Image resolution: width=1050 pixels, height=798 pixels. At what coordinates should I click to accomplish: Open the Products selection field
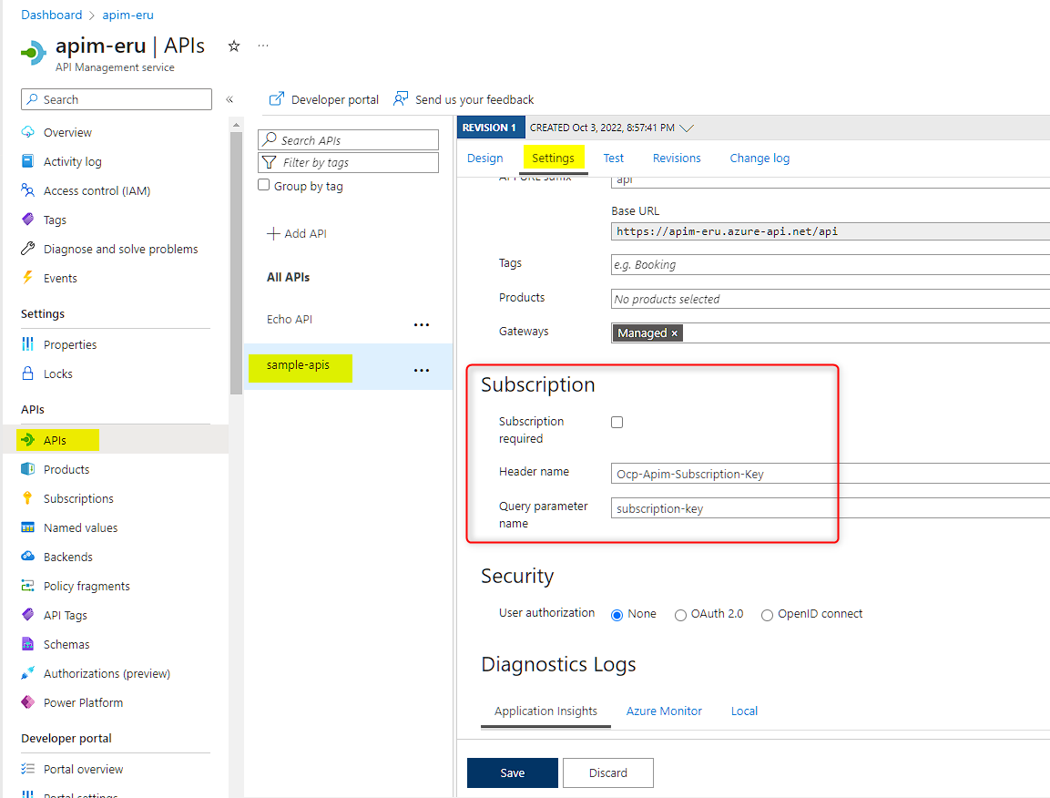point(831,299)
